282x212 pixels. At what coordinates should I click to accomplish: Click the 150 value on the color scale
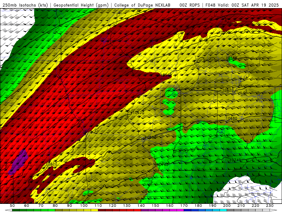155,206
